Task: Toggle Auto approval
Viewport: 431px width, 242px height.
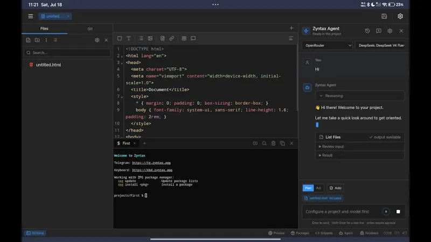Action: 335,188
